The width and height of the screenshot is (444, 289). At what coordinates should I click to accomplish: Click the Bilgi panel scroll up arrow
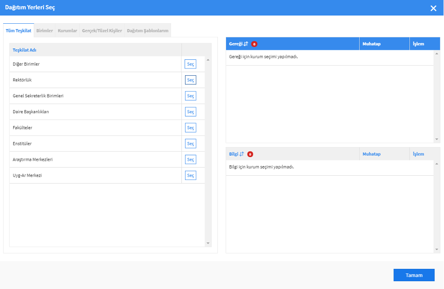(437, 164)
